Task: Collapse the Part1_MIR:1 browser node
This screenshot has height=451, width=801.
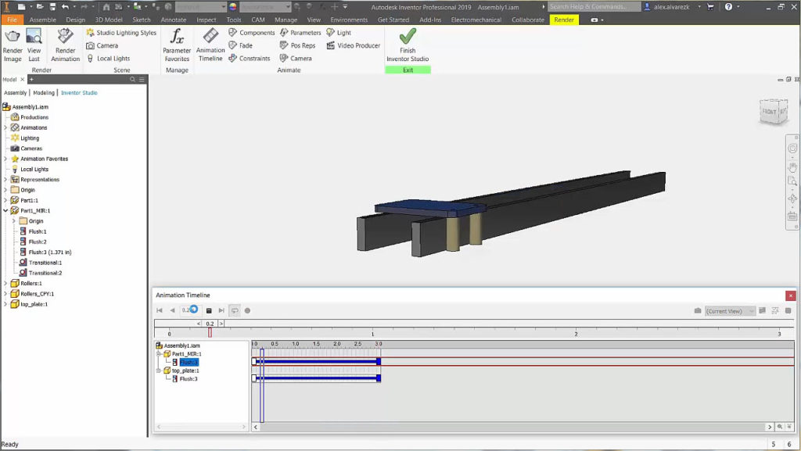Action: (x=5, y=210)
